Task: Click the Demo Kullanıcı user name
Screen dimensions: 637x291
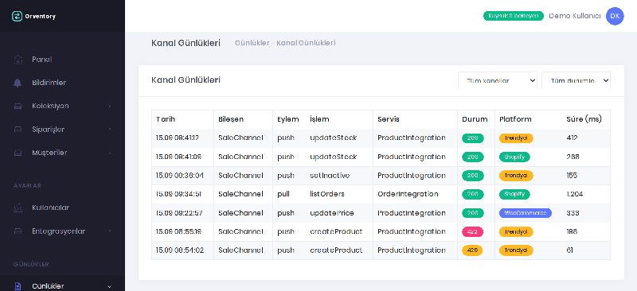Action: [x=574, y=16]
